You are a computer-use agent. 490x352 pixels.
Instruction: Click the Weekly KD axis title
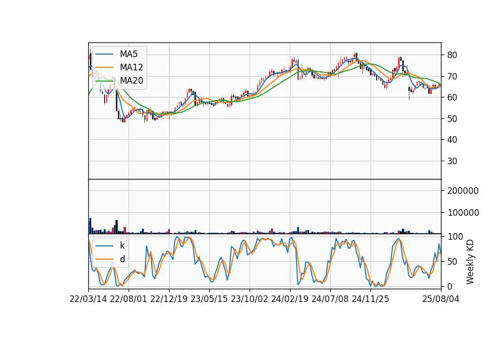tap(470, 262)
